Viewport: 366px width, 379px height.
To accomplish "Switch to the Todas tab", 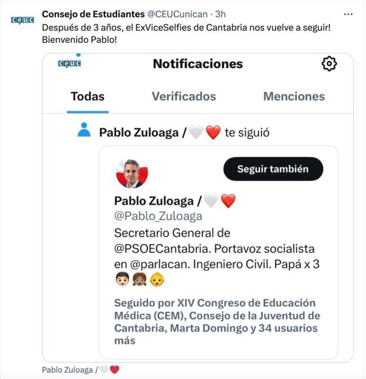I will point(88,96).
